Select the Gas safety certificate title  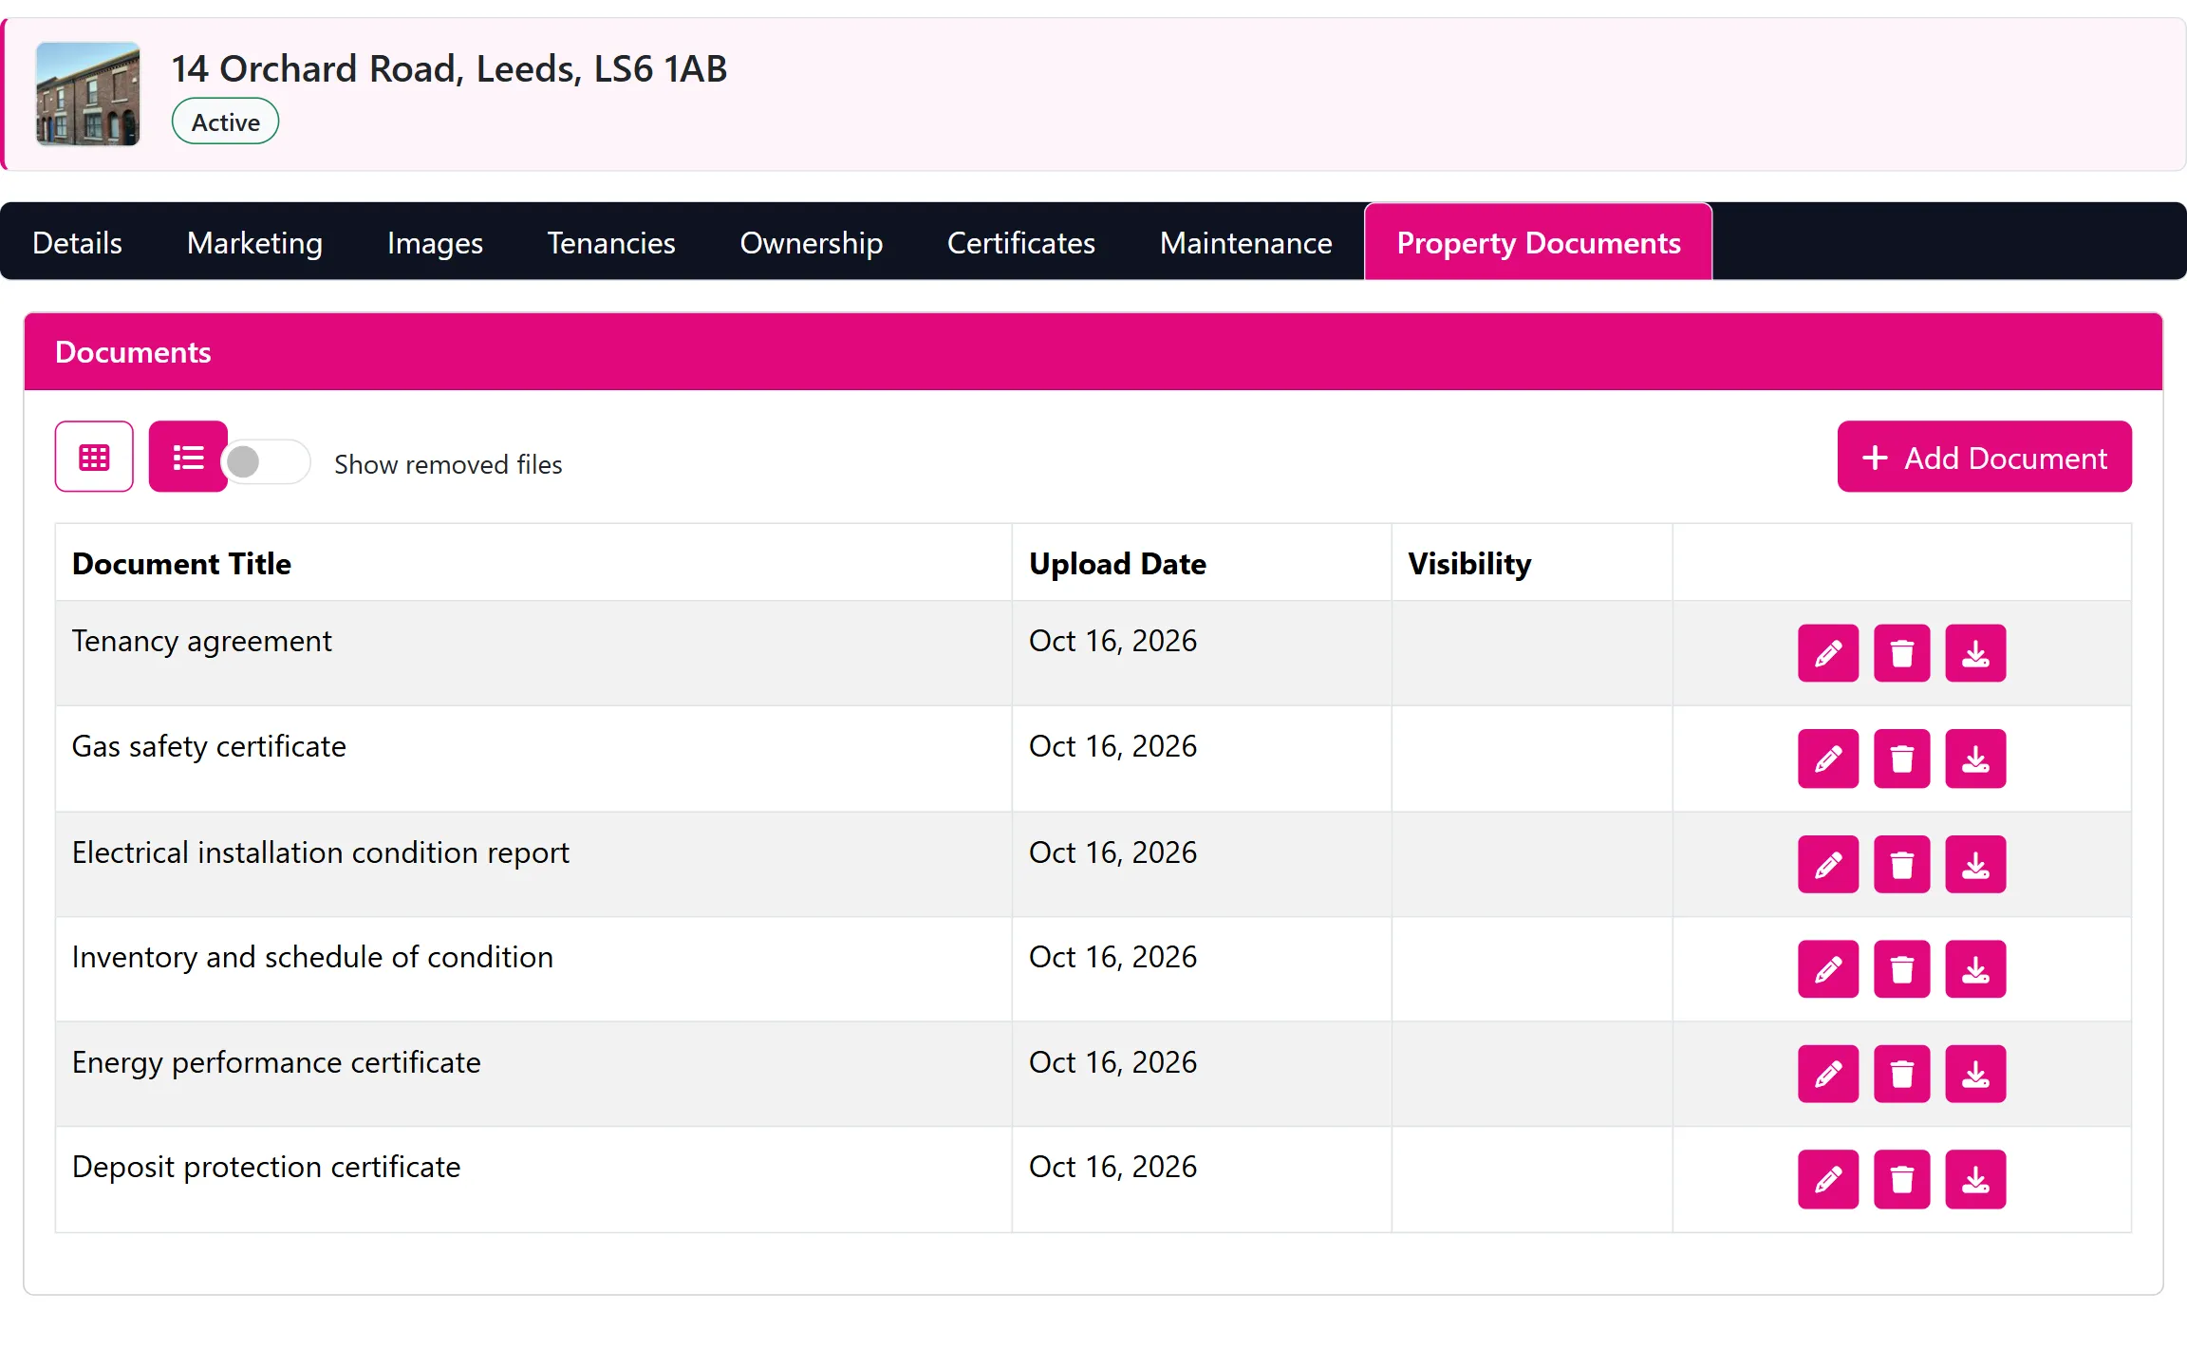coord(209,747)
